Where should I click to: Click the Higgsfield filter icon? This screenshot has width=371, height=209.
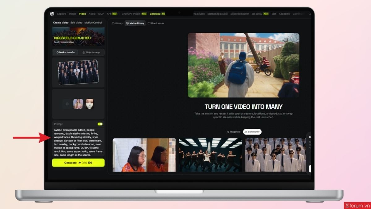228,132
